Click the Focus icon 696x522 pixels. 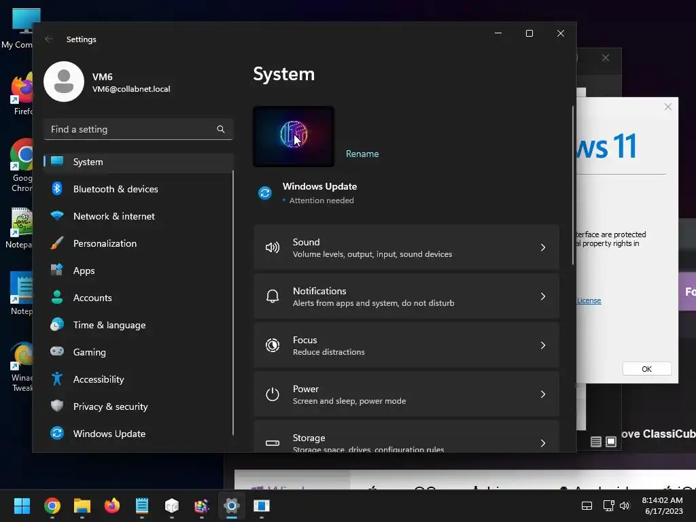click(x=273, y=345)
